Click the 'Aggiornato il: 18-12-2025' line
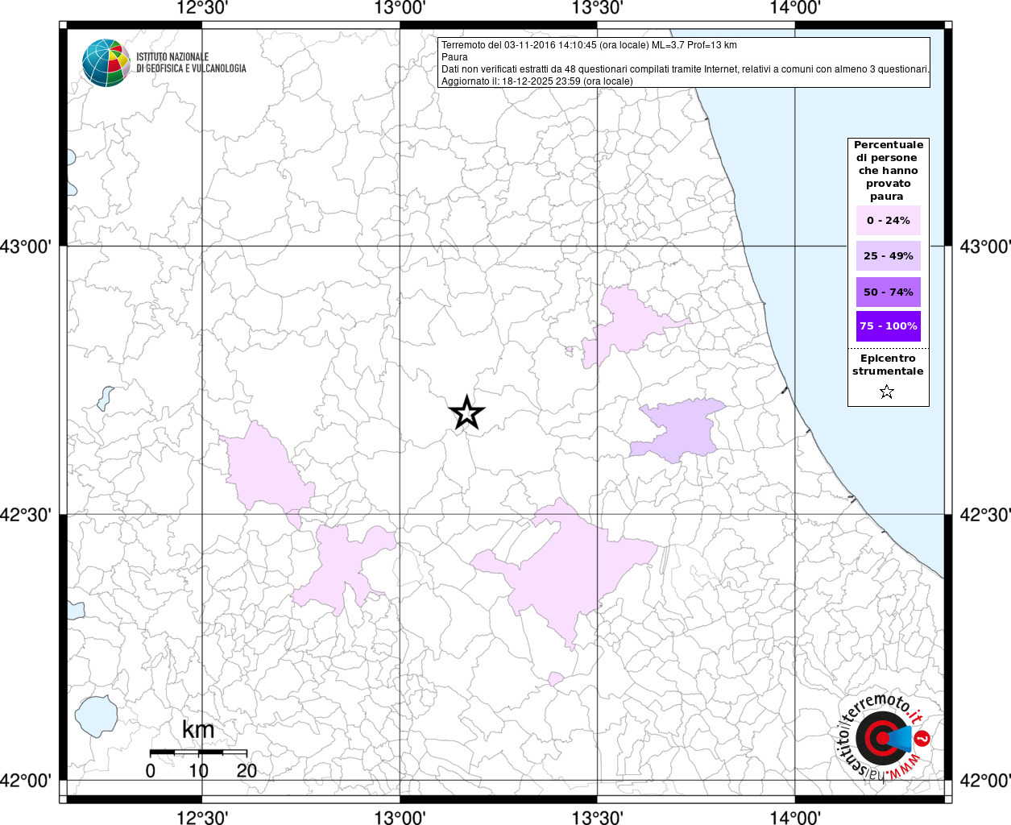This screenshot has width=1011, height=825. (x=537, y=81)
